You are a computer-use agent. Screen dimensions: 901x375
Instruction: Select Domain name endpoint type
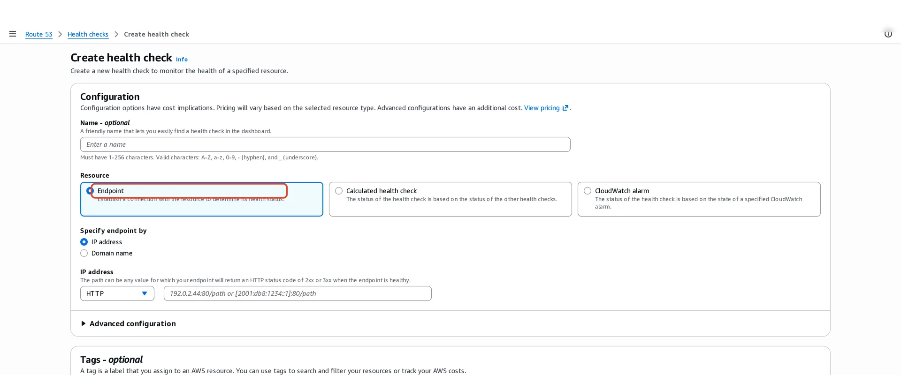click(x=84, y=253)
